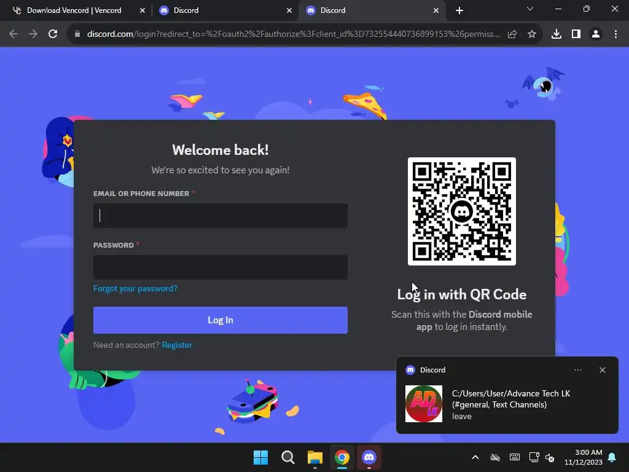Viewport: 629px width, 472px height.
Task: Close the Download Vencord tab
Action: [x=143, y=10]
